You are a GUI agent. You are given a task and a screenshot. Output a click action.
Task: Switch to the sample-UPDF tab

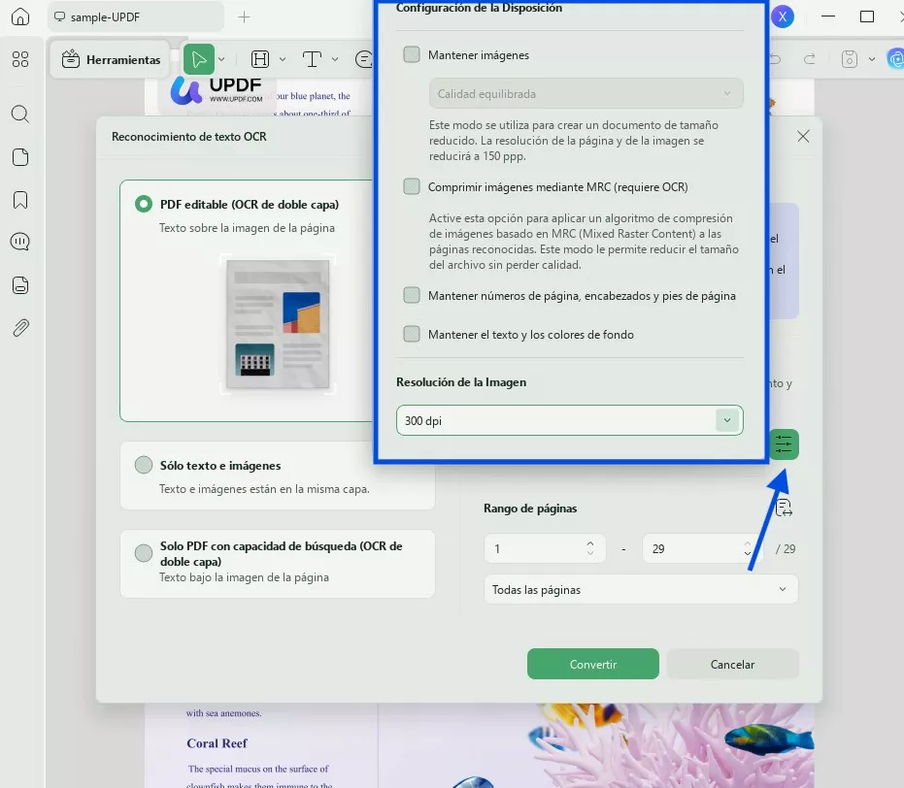pos(136,16)
